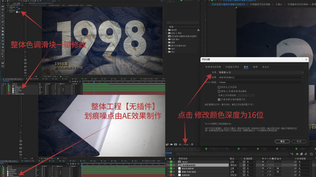
Task: Open the working space dropdown showing sRGB IEC61966-2.1
Action: tap(261, 77)
